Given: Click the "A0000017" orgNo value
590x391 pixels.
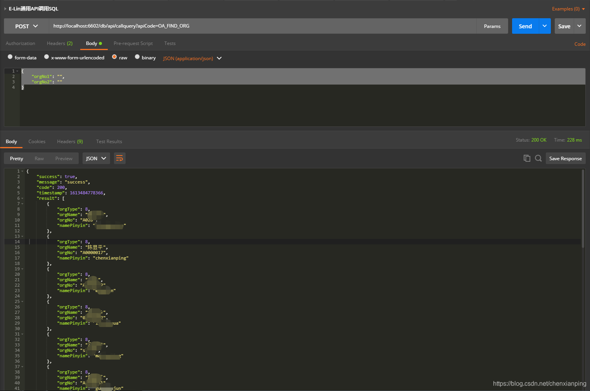Looking at the screenshot, I should [94, 253].
